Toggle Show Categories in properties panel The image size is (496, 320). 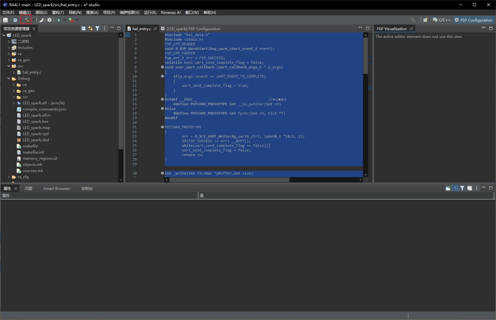[455, 188]
